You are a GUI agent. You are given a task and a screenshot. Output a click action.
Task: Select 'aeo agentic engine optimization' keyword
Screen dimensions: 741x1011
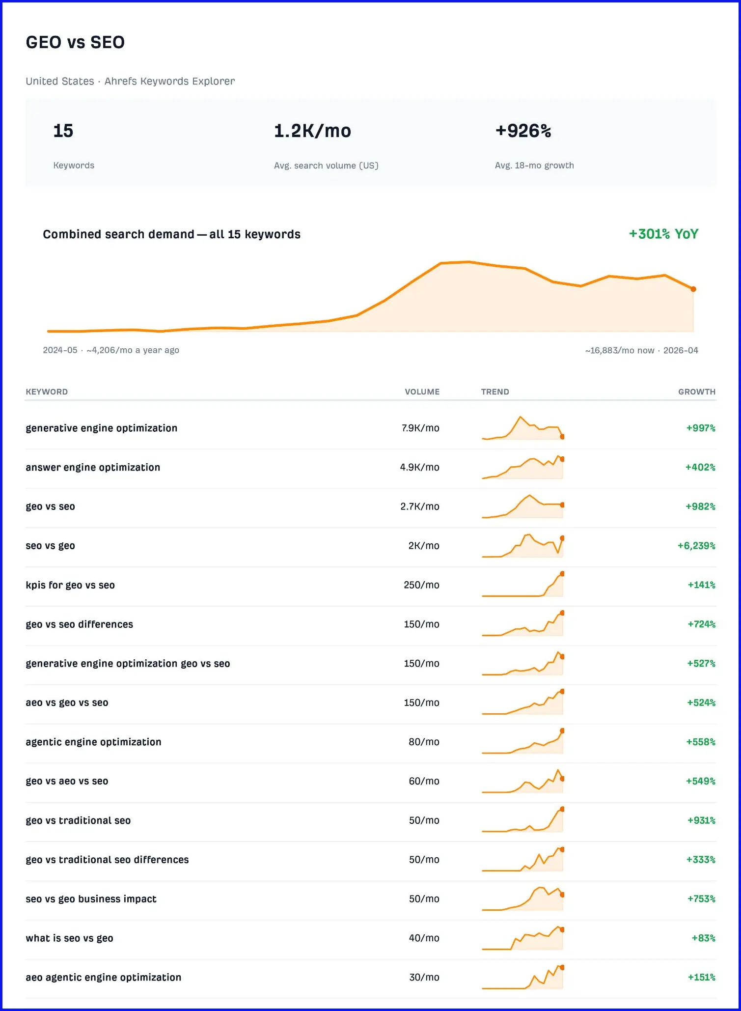[x=103, y=978]
